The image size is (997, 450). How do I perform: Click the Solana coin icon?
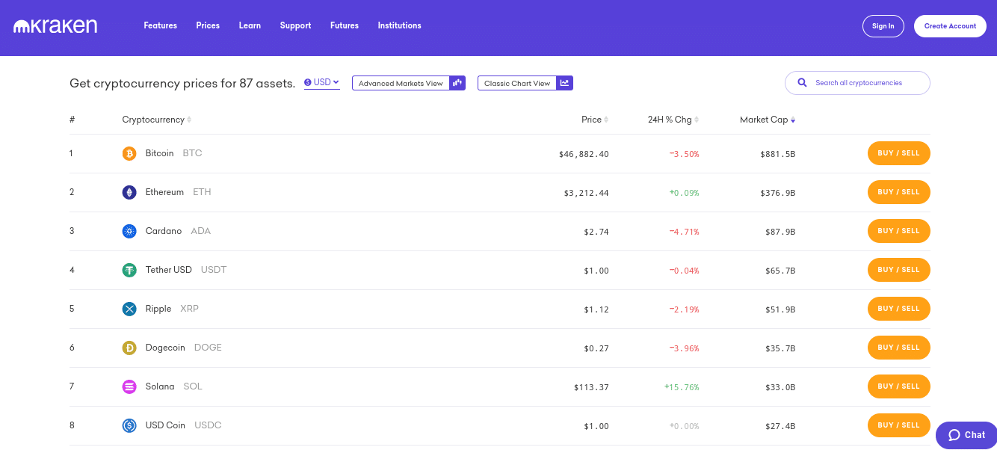pos(129,386)
